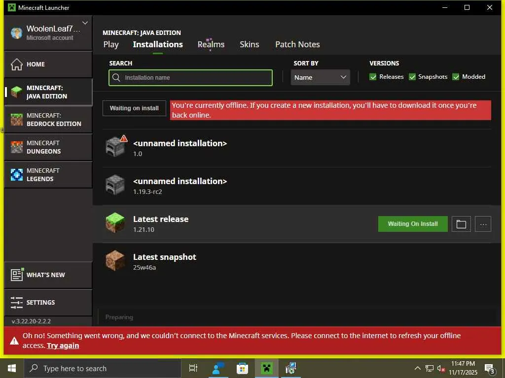Click the Preparing status text
The image size is (505, 378).
[119, 317]
